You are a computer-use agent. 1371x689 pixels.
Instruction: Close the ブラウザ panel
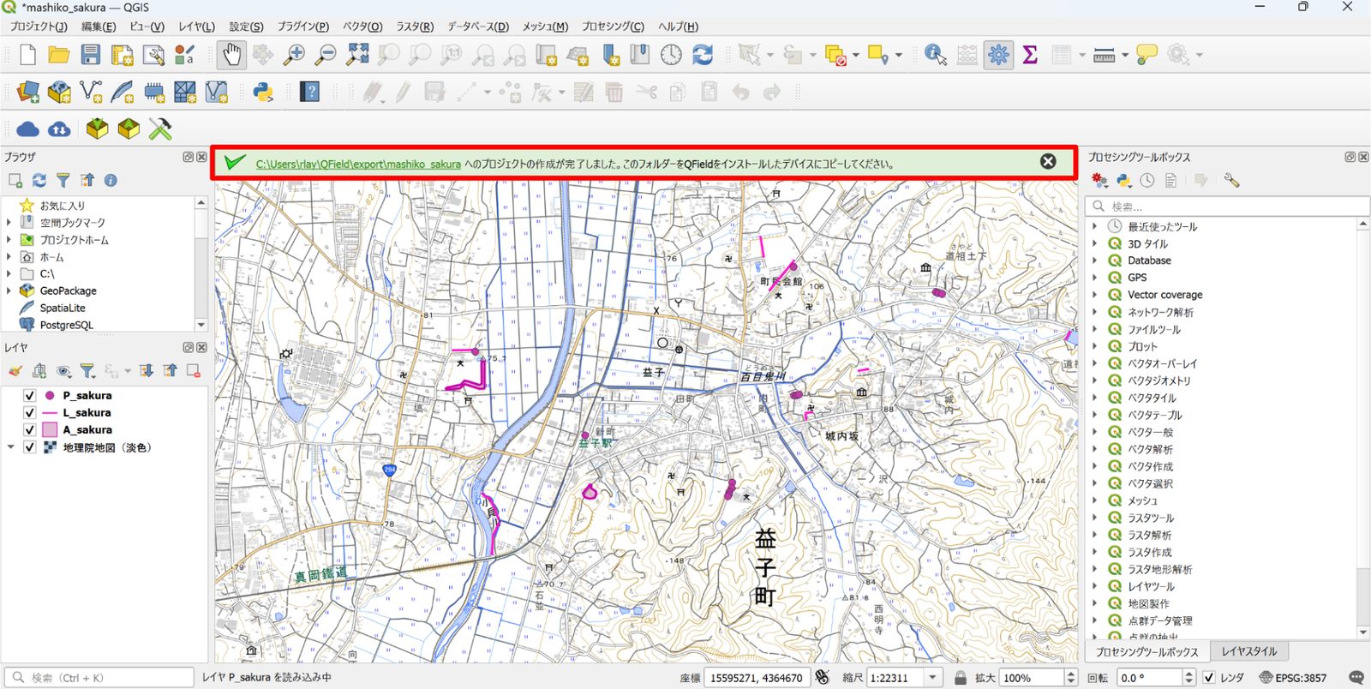pyautogui.click(x=201, y=157)
